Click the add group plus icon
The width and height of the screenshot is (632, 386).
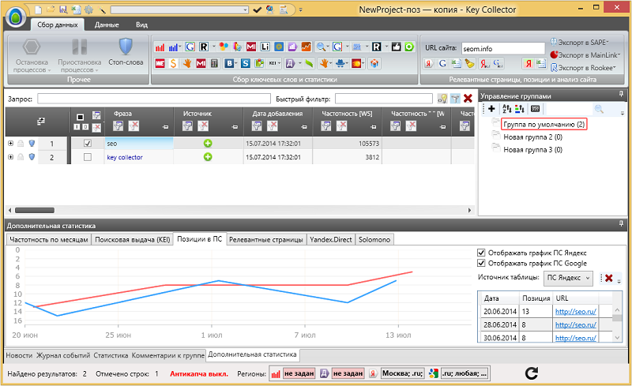491,108
